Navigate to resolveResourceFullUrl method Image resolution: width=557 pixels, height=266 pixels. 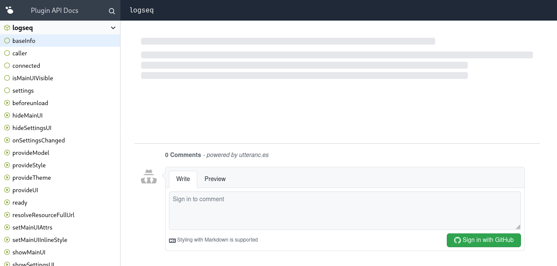pos(43,215)
